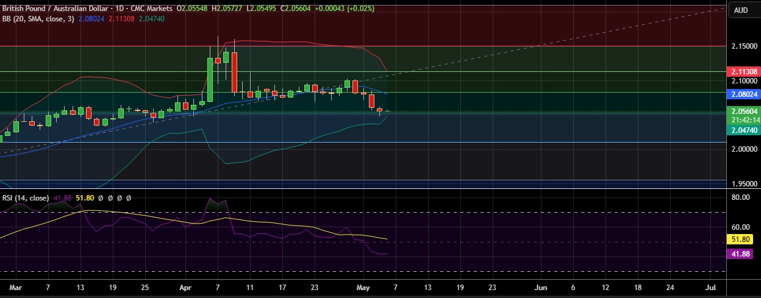761x298 pixels.
Task: Select the teal 2.04740 value in BB legend
Action: pyautogui.click(x=151, y=19)
